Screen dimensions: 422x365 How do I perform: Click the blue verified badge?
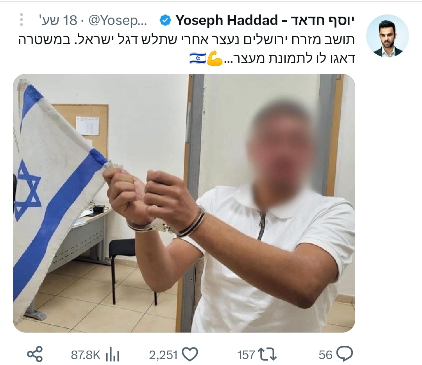(x=165, y=20)
